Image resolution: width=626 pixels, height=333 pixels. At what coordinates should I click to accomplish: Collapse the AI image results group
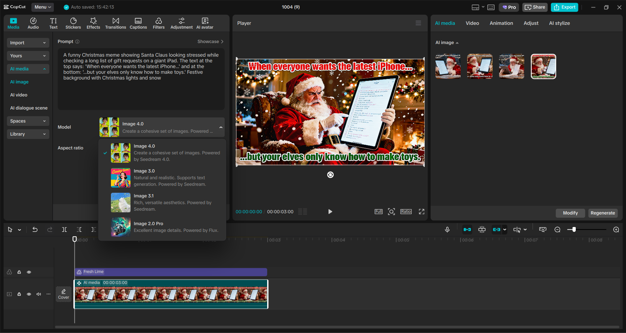click(457, 42)
